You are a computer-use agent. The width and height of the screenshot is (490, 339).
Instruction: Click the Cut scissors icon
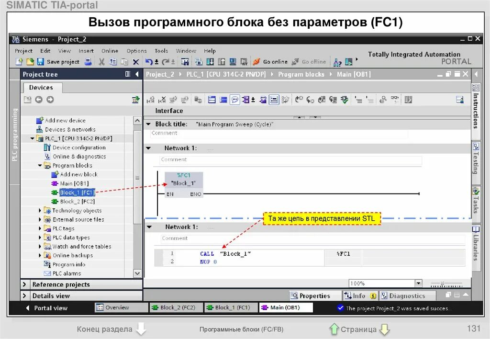101,62
